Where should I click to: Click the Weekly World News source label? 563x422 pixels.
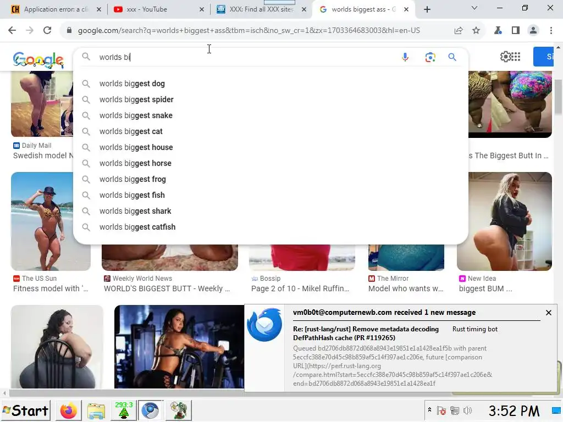pos(138,279)
